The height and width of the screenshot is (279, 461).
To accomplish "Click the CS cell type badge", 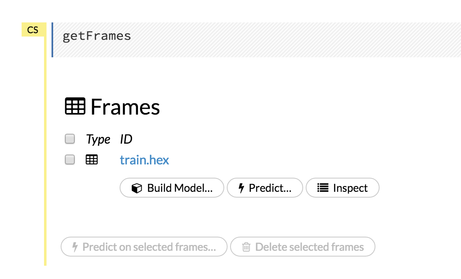I will coord(34,29).
